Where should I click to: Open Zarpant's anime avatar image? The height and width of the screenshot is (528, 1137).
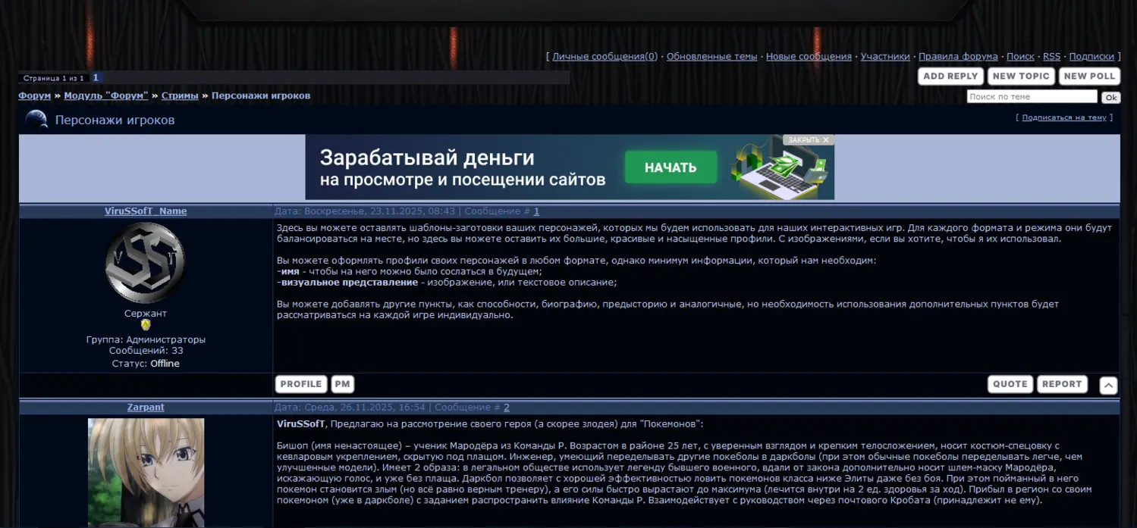(146, 472)
